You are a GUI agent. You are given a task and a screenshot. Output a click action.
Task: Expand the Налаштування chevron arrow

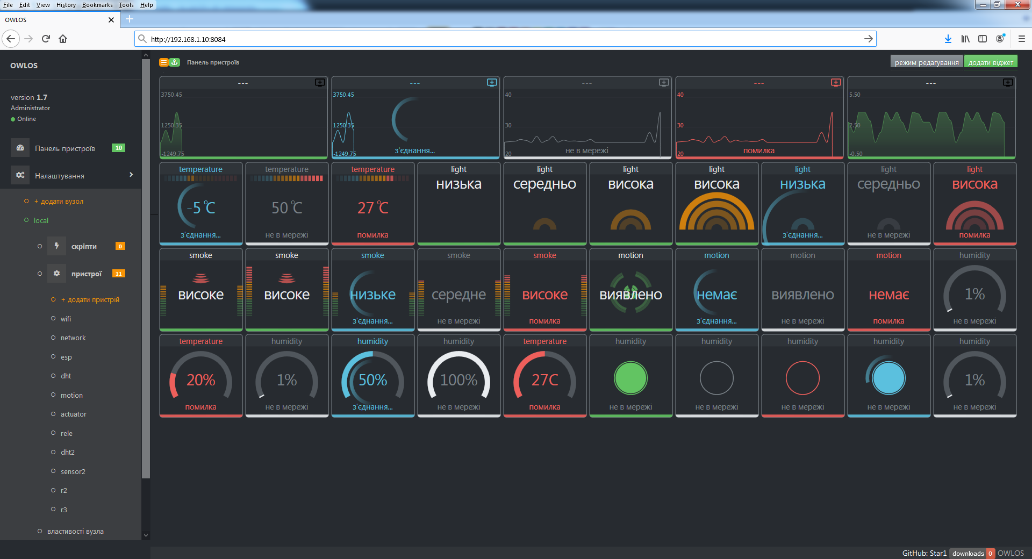click(x=131, y=175)
